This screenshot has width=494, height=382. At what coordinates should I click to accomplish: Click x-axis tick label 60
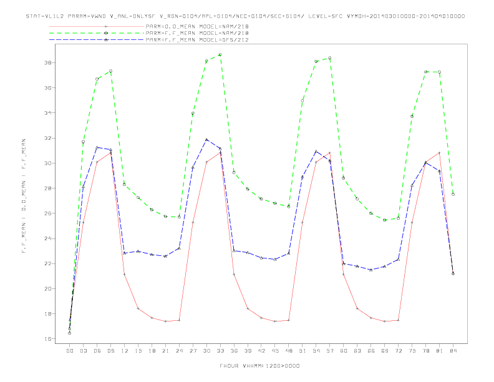pyautogui.click(x=344, y=351)
